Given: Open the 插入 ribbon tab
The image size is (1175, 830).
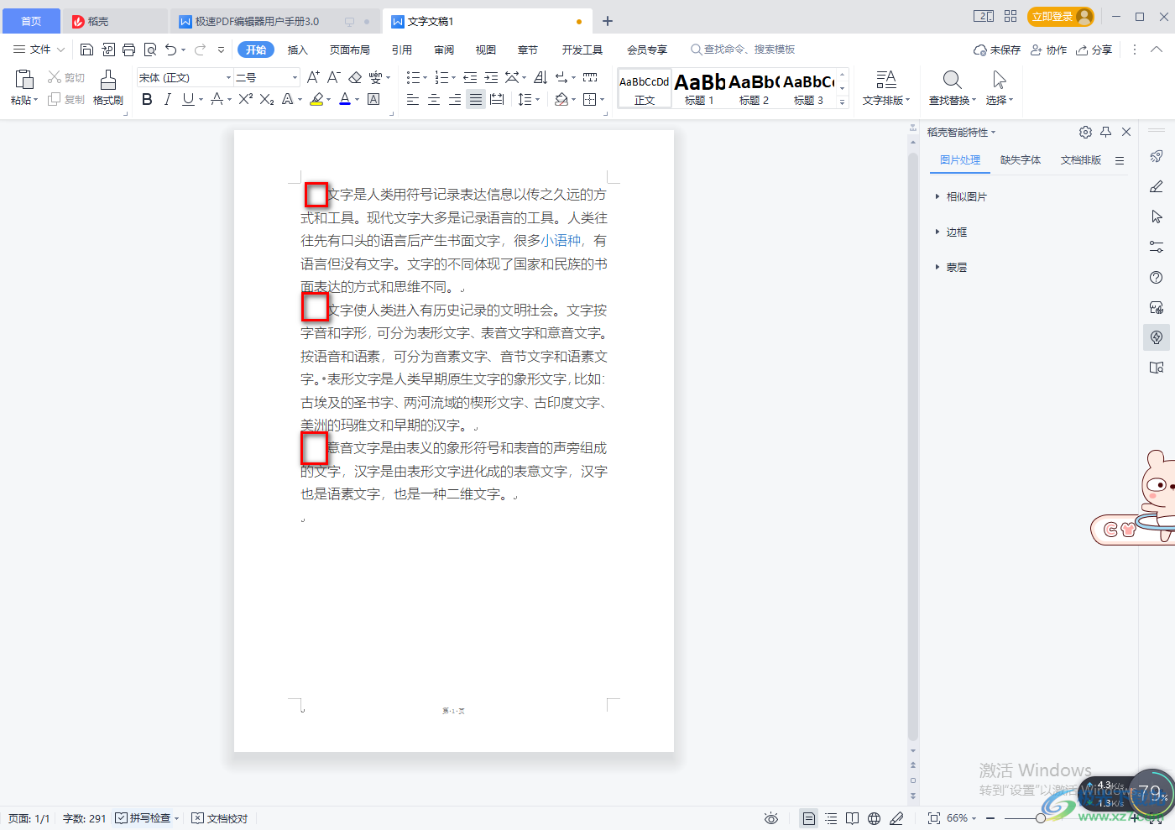Looking at the screenshot, I should tap(298, 50).
